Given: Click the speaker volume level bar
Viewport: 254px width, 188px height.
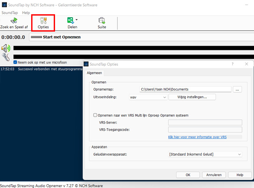Looking at the screenshot, I should click(x=134, y=48).
